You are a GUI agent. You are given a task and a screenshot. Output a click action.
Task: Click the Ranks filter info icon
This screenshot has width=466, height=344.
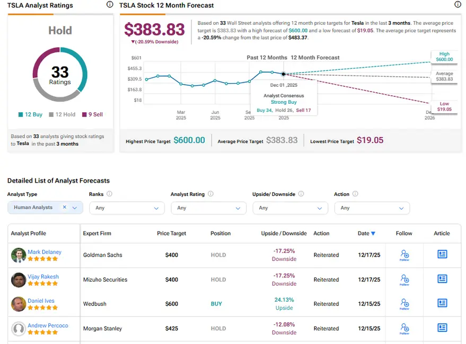point(109,194)
